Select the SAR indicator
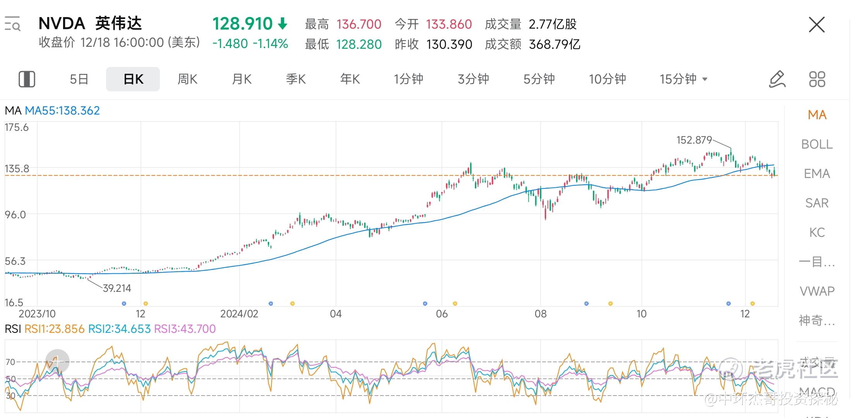 click(x=817, y=203)
